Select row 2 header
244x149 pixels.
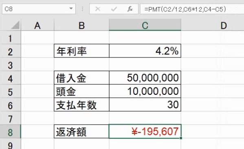[x=10, y=51]
